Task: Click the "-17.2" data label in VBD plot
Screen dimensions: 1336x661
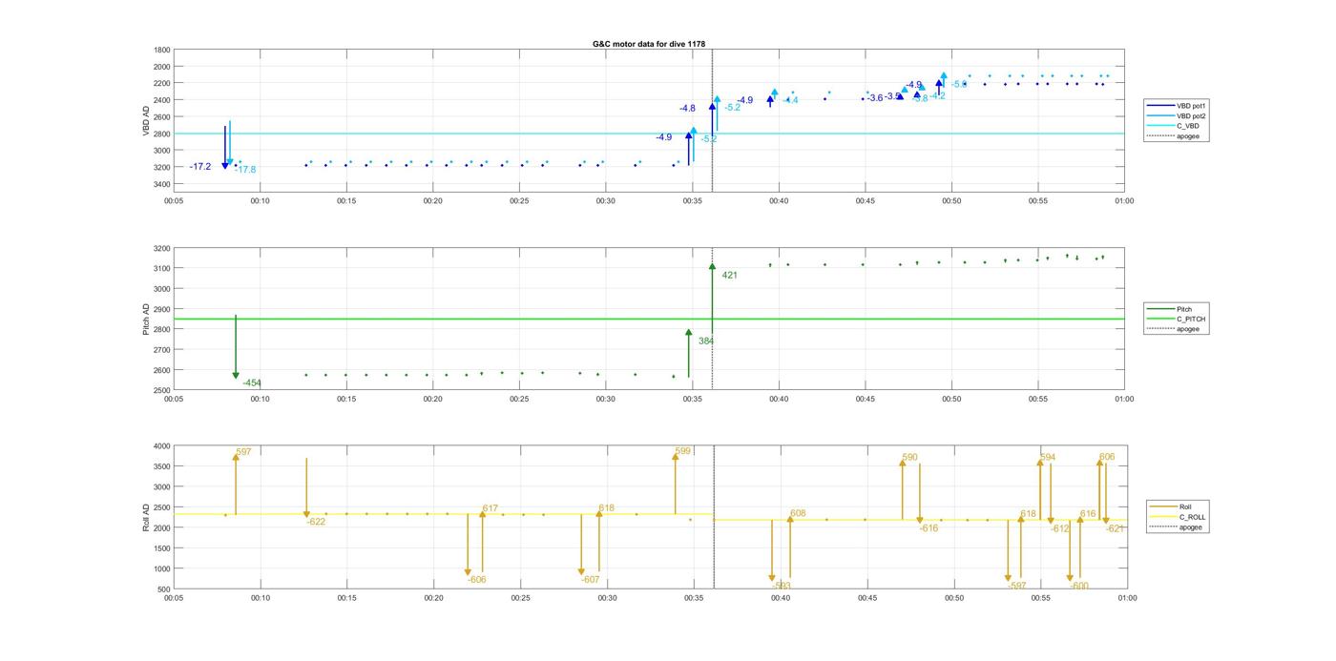Action: pyautogui.click(x=200, y=167)
